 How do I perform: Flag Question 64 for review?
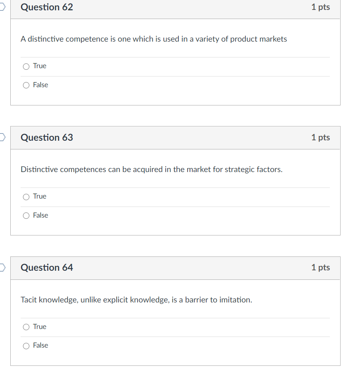point(1,268)
